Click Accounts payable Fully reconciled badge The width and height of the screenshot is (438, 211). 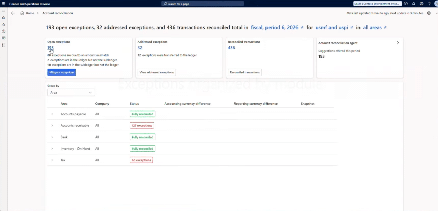tap(143, 114)
